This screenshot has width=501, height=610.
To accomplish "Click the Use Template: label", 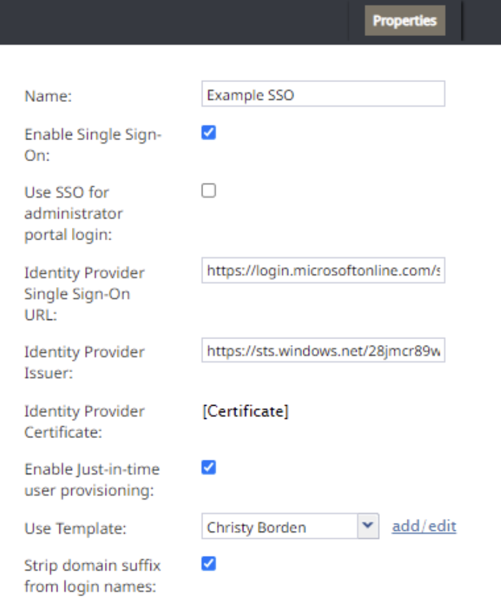I will pyautogui.click(x=76, y=529).
